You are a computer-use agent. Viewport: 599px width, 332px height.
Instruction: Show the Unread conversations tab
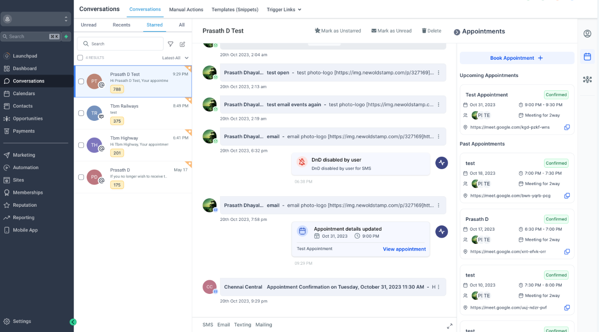coord(89,25)
